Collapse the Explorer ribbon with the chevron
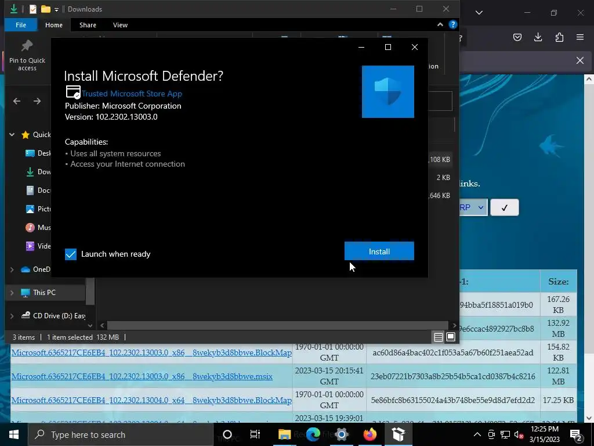The width and height of the screenshot is (594, 446). tap(440, 24)
